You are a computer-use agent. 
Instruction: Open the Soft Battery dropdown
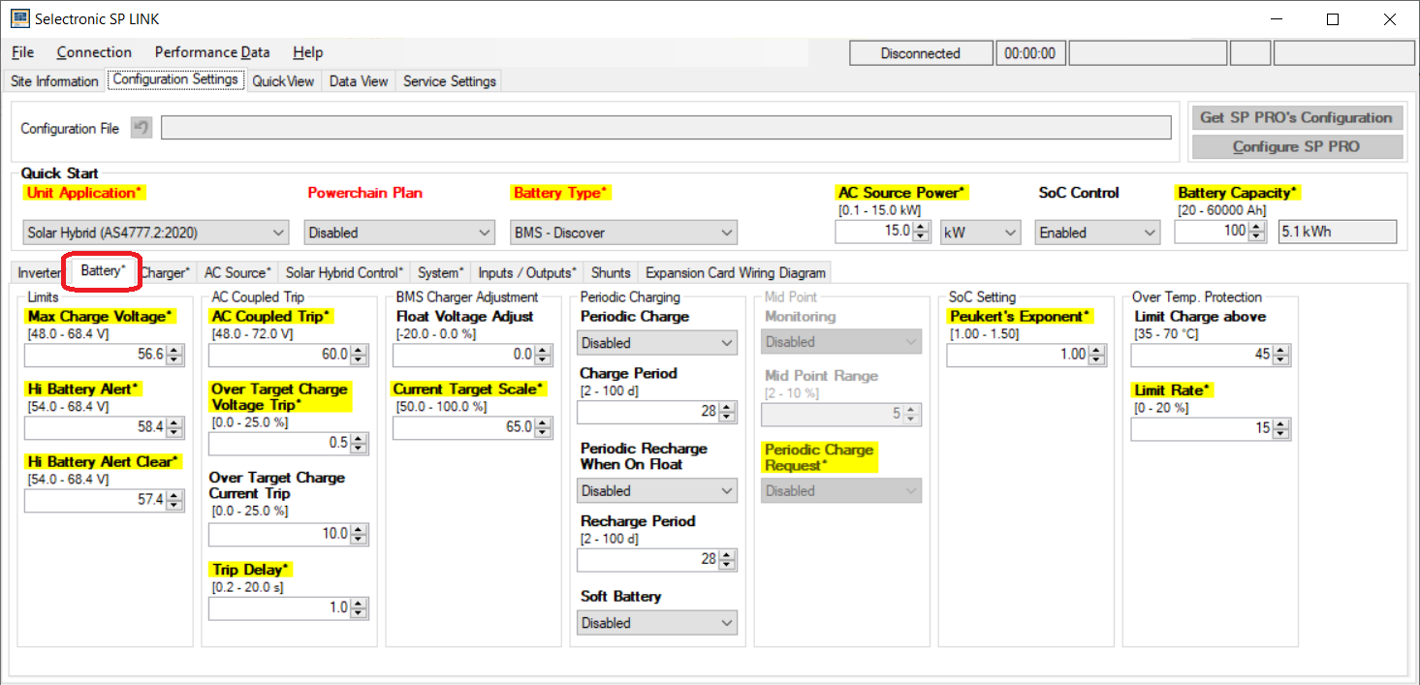(x=657, y=623)
